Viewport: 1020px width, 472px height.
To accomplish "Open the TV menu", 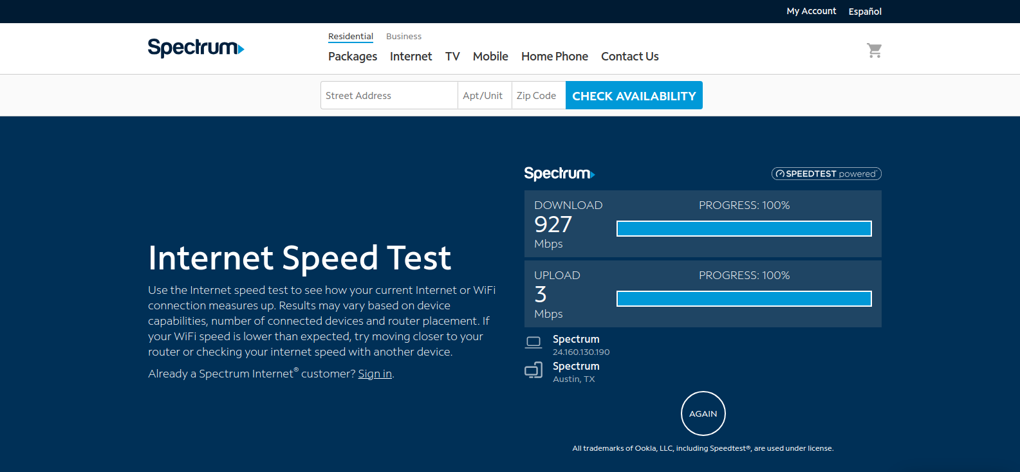I will (452, 57).
